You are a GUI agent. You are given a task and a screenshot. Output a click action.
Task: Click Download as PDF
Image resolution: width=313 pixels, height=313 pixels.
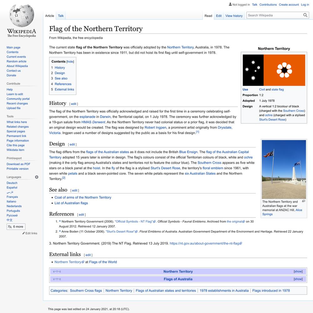click(18, 164)
